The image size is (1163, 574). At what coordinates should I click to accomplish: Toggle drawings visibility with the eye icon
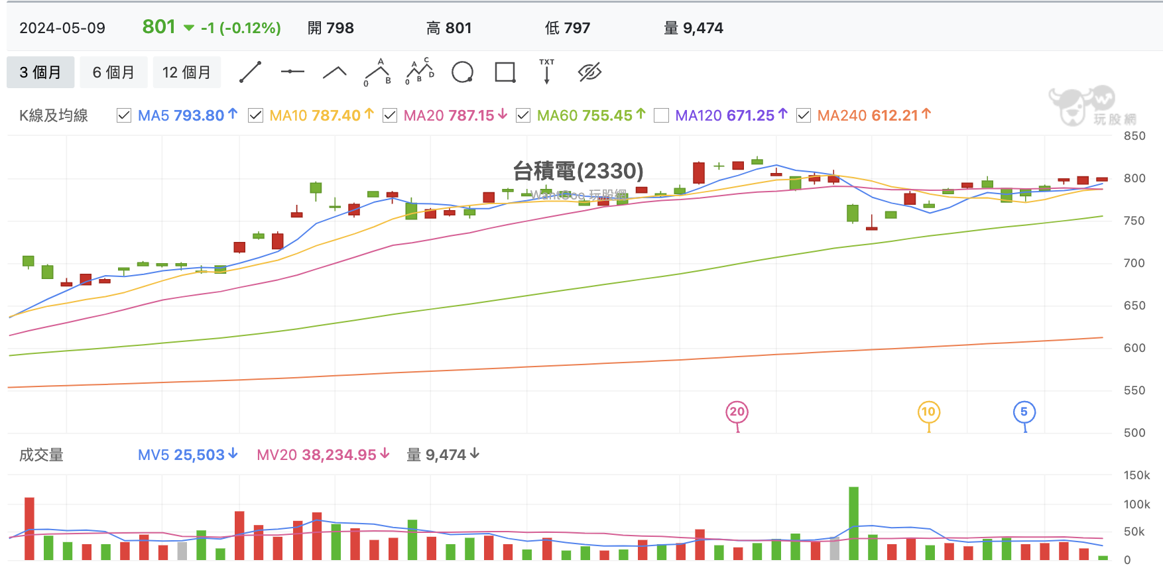(x=589, y=72)
